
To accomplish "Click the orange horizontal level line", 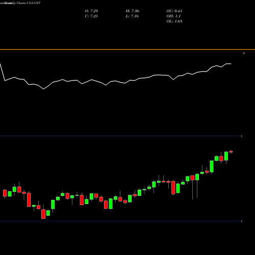I will [127, 49].
